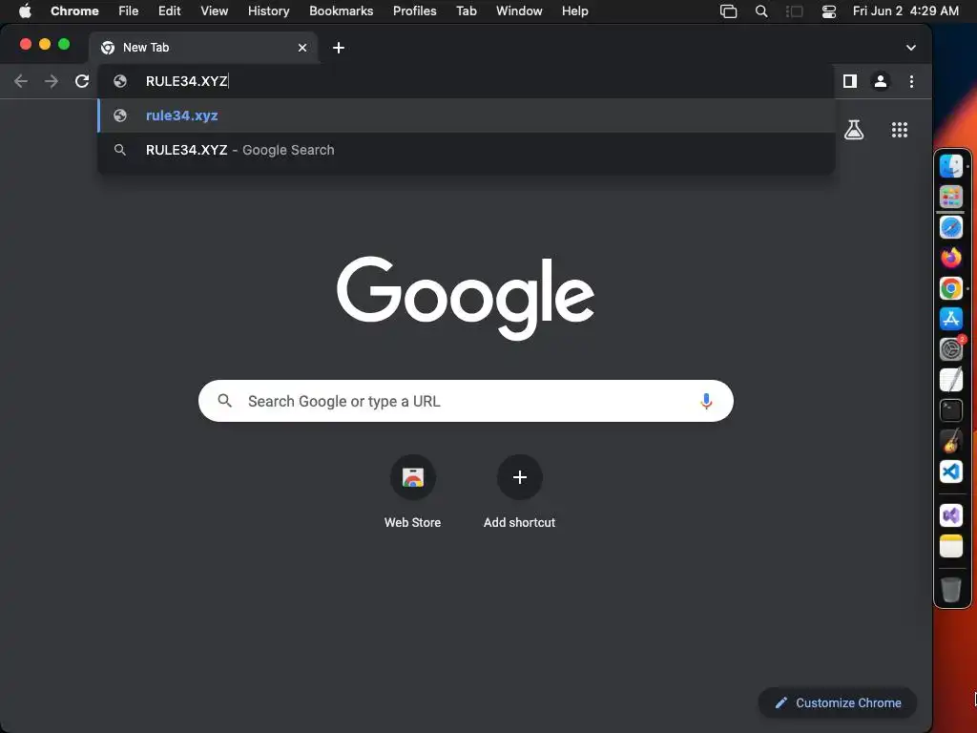Open Finder from the dock
This screenshot has width=977, height=733.
951,166
